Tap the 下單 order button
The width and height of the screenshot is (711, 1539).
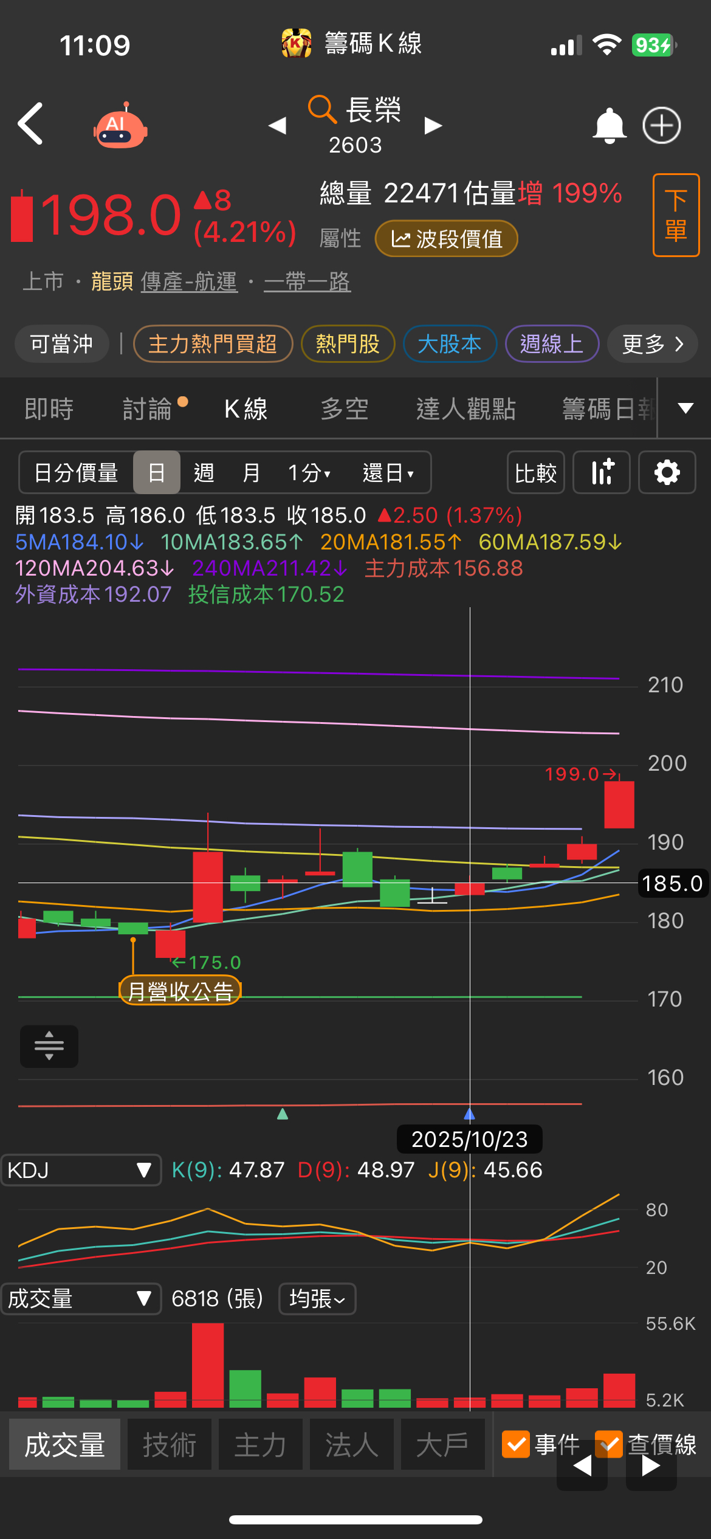point(676,215)
